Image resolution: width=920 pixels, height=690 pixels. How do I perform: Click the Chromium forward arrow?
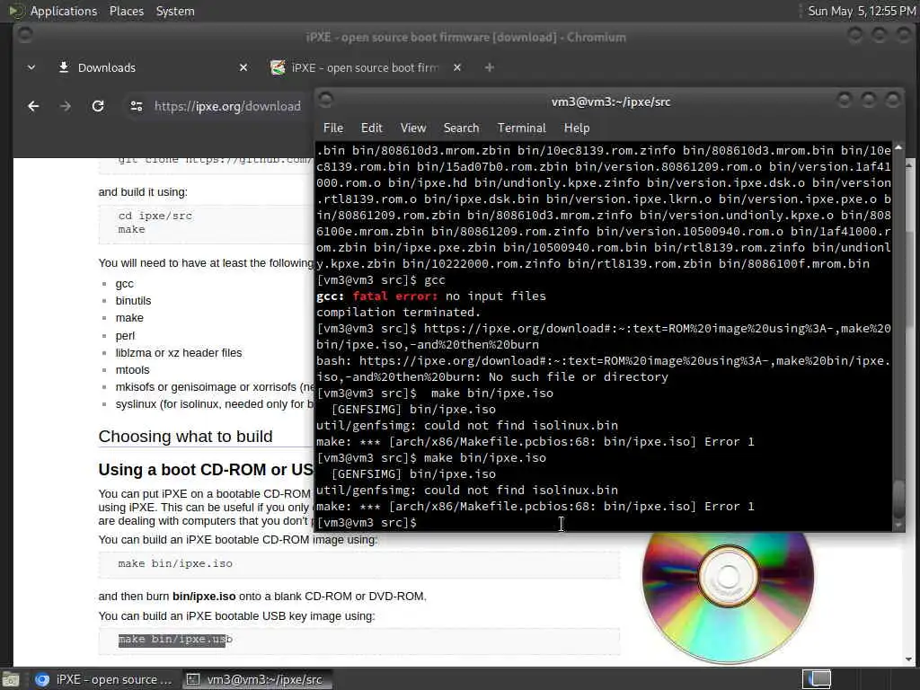tap(65, 106)
